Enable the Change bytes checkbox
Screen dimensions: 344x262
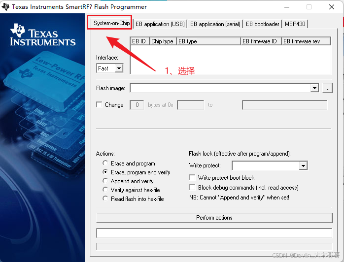99,104
